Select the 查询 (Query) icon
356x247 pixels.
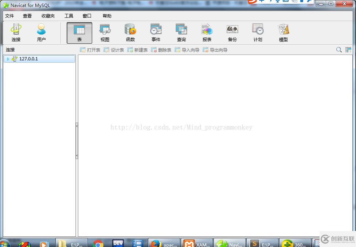pos(181,32)
